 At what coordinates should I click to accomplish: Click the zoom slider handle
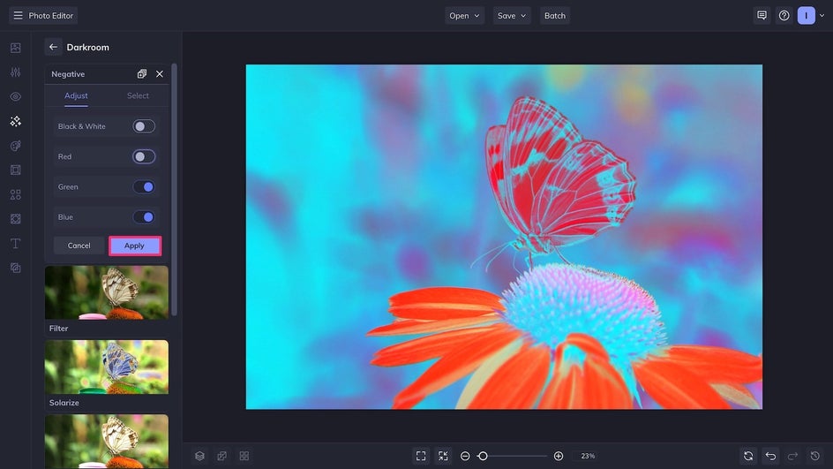pos(483,456)
